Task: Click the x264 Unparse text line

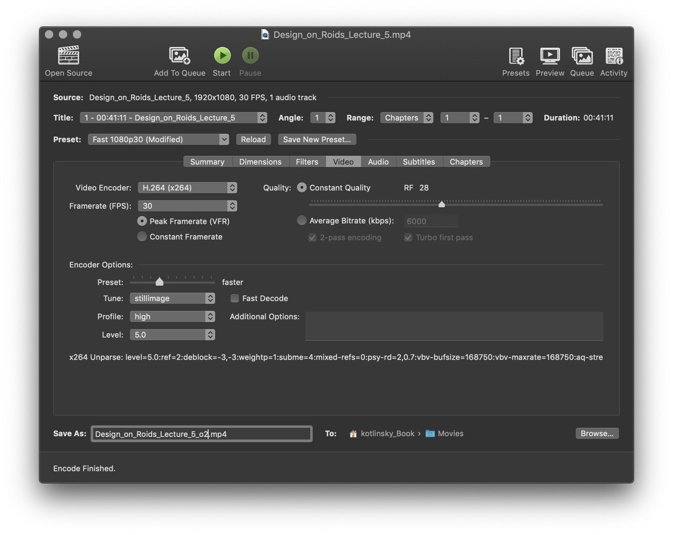Action: click(x=336, y=357)
